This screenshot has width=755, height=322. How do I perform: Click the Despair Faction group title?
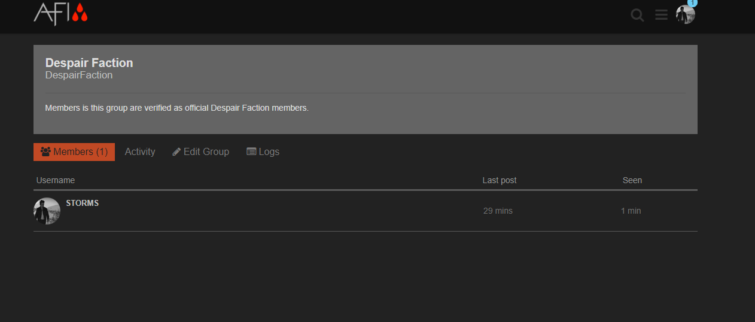89,63
